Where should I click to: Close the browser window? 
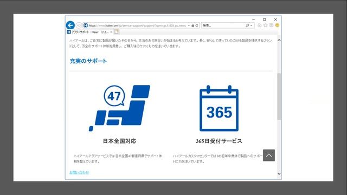(x=275, y=19)
